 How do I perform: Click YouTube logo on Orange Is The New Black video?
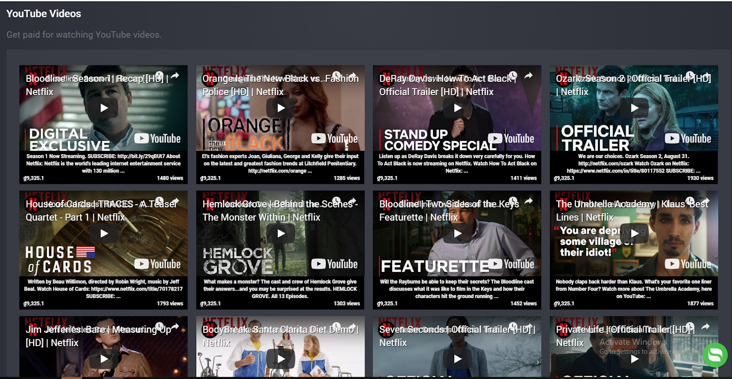click(x=334, y=139)
